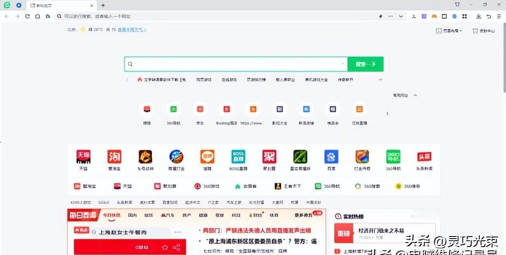Expand the hot search suggestions chevron
This screenshot has height=255, width=506.
(x=380, y=79)
